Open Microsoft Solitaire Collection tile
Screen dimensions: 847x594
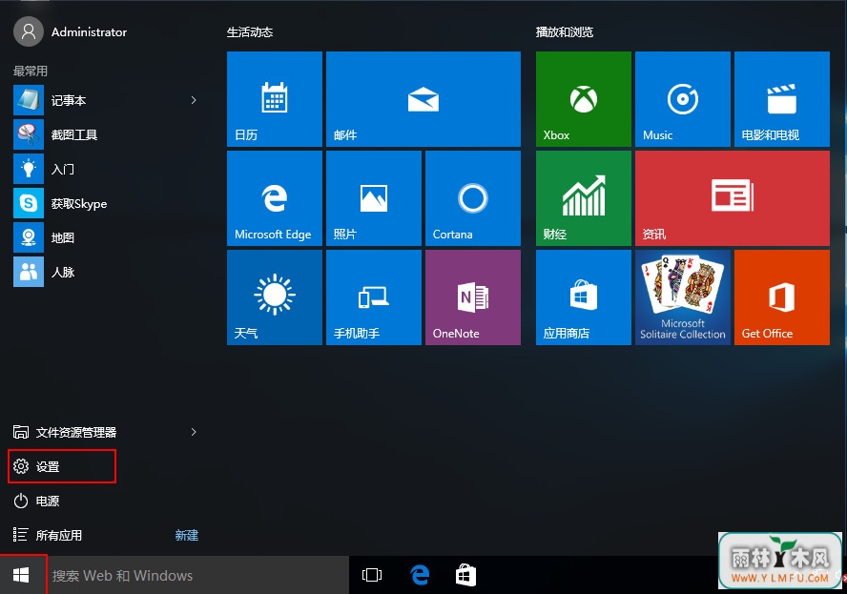(683, 297)
